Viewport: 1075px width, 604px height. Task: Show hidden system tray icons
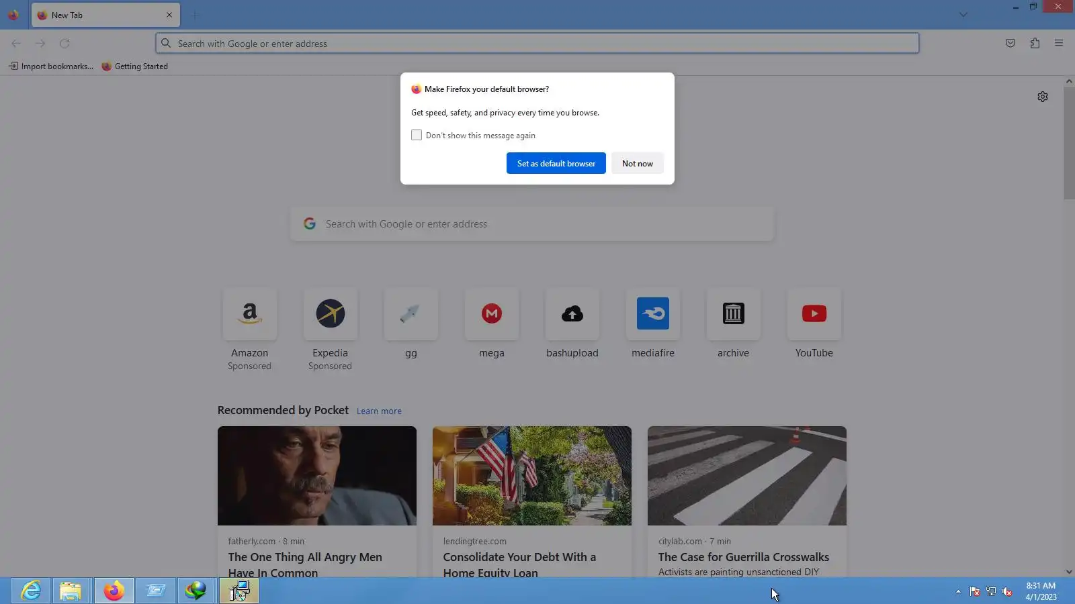[x=958, y=591]
